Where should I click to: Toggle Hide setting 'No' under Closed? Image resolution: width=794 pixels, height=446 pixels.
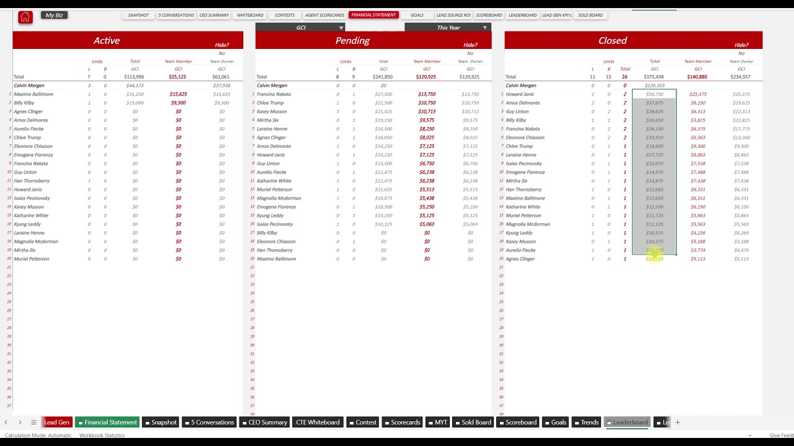tap(741, 53)
